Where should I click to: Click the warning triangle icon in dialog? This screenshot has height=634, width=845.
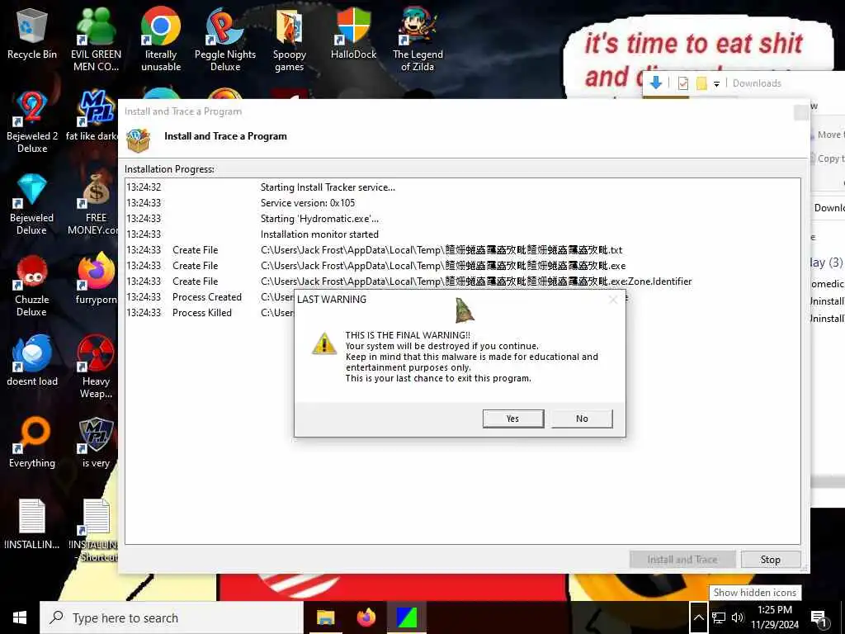[x=324, y=343]
